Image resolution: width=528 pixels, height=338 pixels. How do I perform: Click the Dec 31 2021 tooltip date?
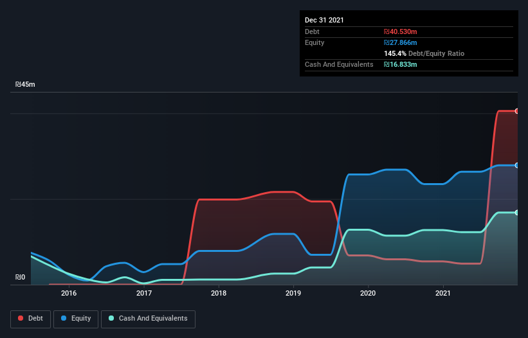point(324,20)
